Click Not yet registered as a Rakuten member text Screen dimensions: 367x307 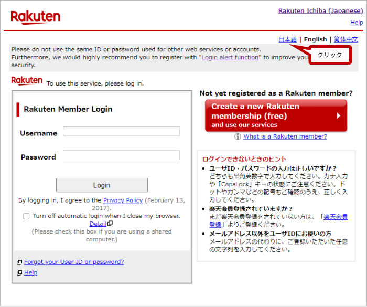[x=276, y=93]
